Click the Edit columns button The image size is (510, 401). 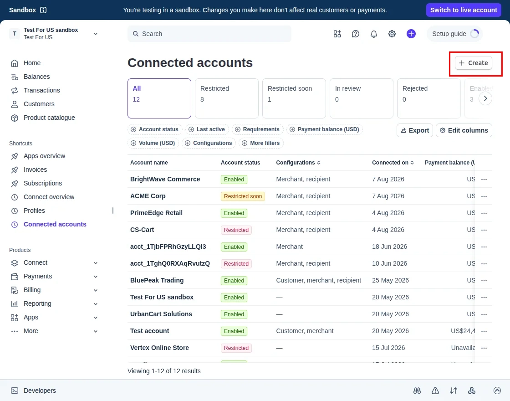[x=464, y=130]
